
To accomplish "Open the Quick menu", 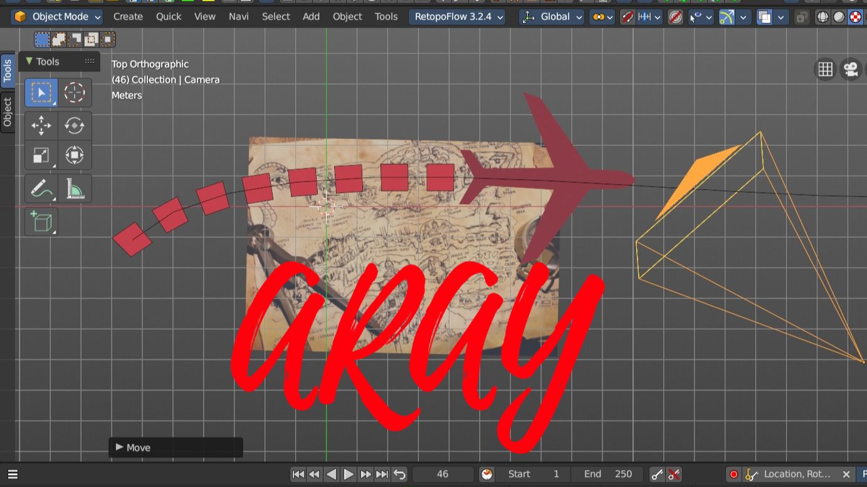I will 169,17.
